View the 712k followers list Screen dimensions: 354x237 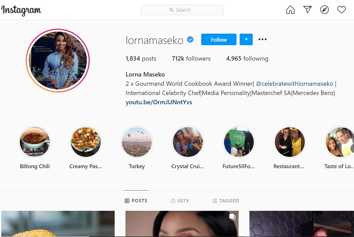[x=191, y=59]
